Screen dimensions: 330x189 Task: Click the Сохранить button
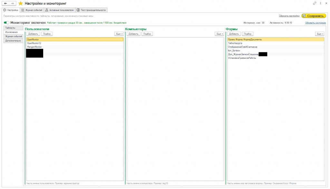click(314, 16)
